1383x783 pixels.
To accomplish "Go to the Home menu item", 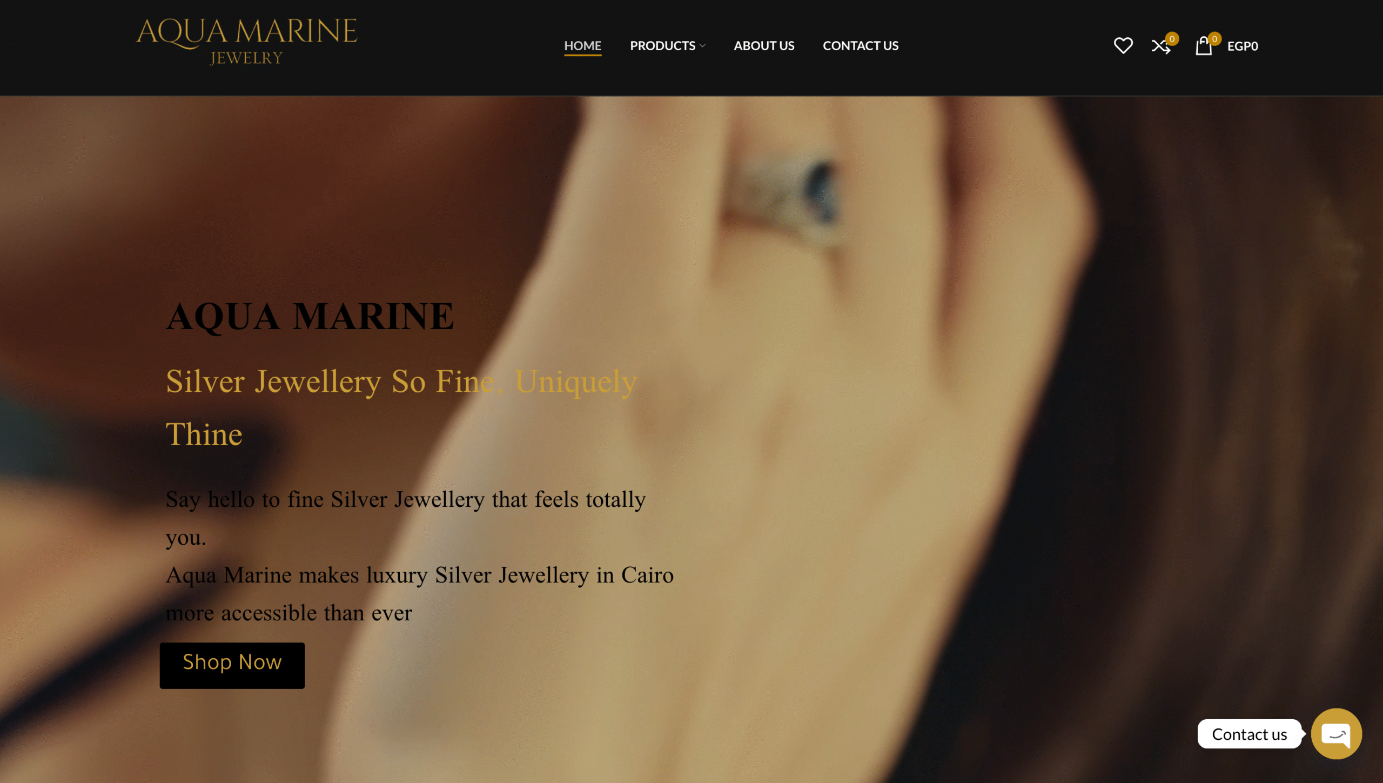I will pyautogui.click(x=582, y=46).
